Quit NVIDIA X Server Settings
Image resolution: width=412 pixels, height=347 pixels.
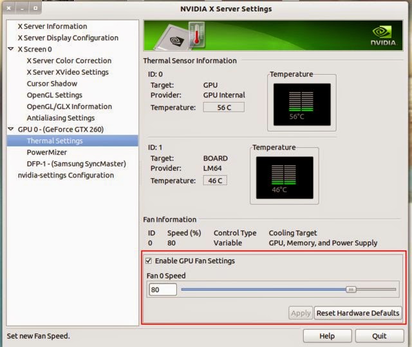pyautogui.click(x=379, y=336)
